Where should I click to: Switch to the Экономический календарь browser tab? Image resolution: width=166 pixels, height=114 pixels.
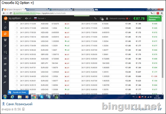pyautogui.click(x=83, y=10)
